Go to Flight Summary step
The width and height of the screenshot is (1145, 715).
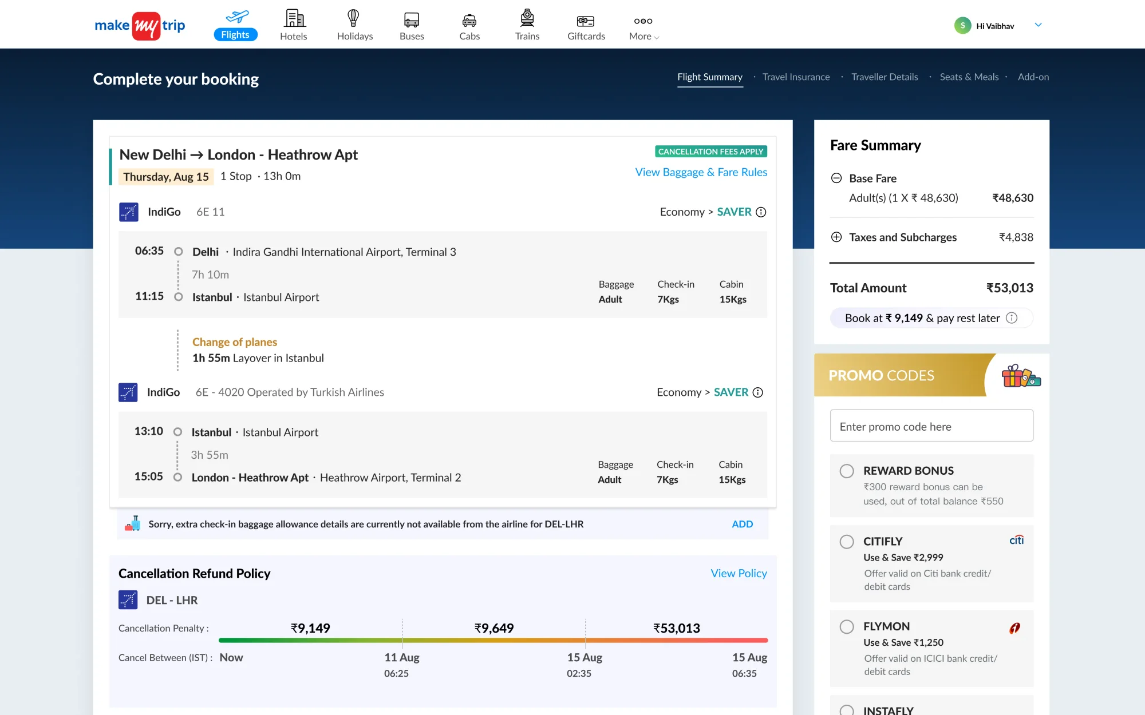[x=710, y=77]
